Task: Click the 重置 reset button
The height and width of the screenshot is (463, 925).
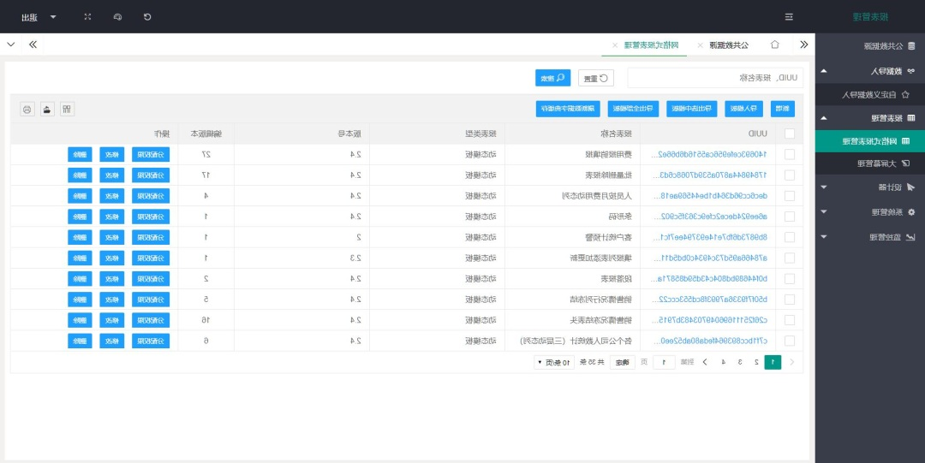Action: pos(596,78)
